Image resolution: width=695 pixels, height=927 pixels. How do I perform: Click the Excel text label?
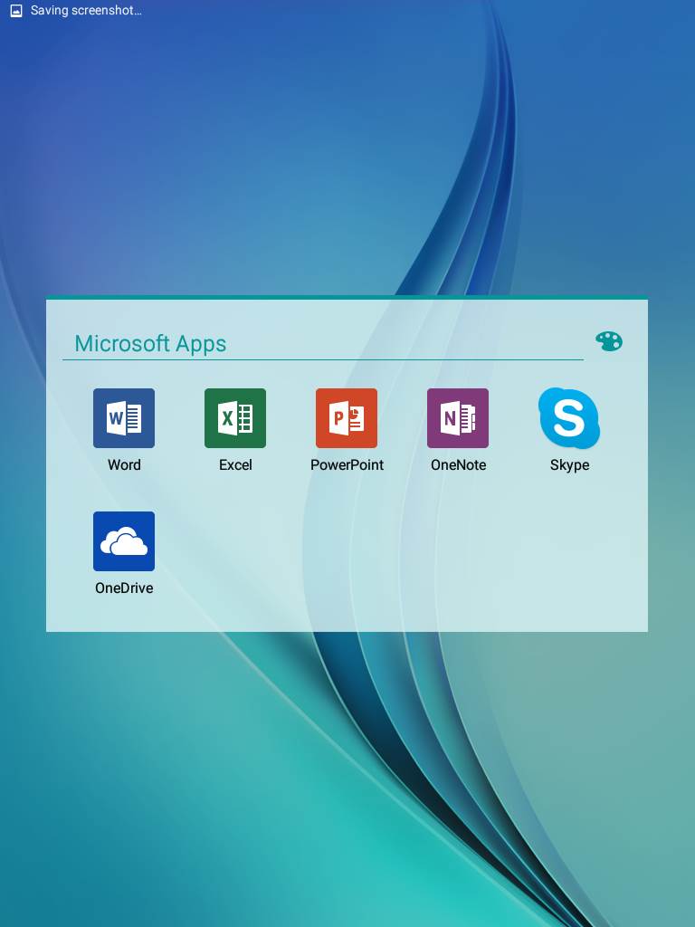tap(235, 465)
